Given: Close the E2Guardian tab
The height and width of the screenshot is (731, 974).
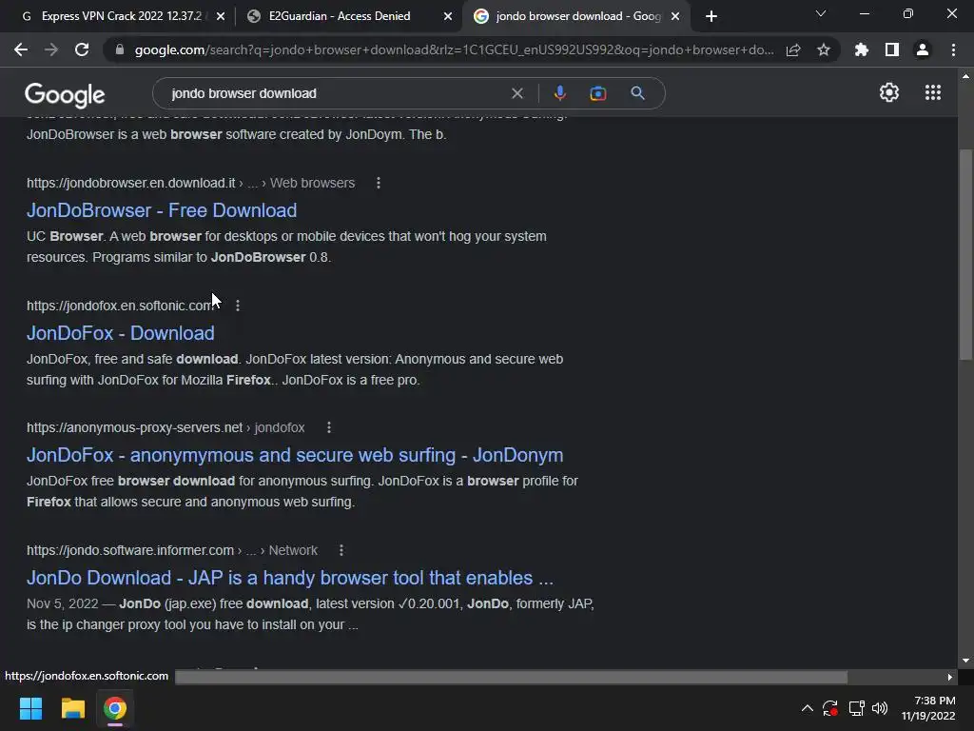Looking at the screenshot, I should coord(448,16).
